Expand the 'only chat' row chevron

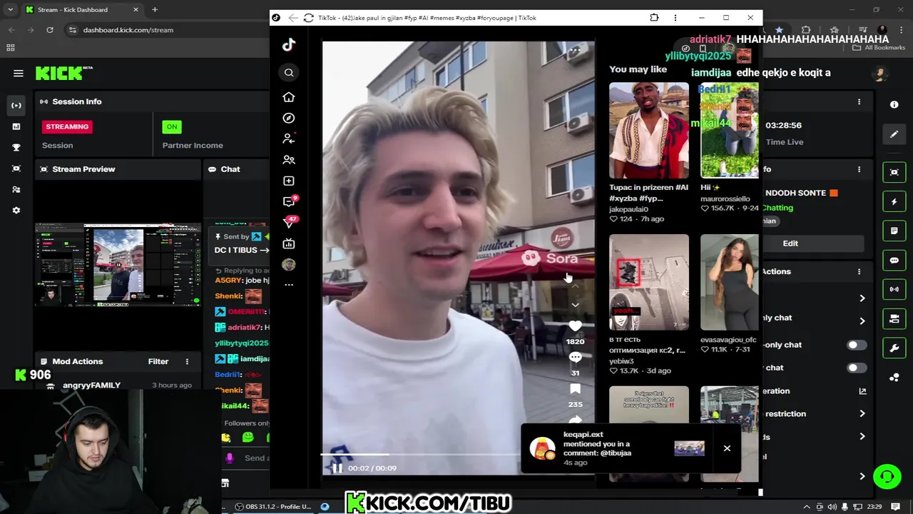coord(862,321)
